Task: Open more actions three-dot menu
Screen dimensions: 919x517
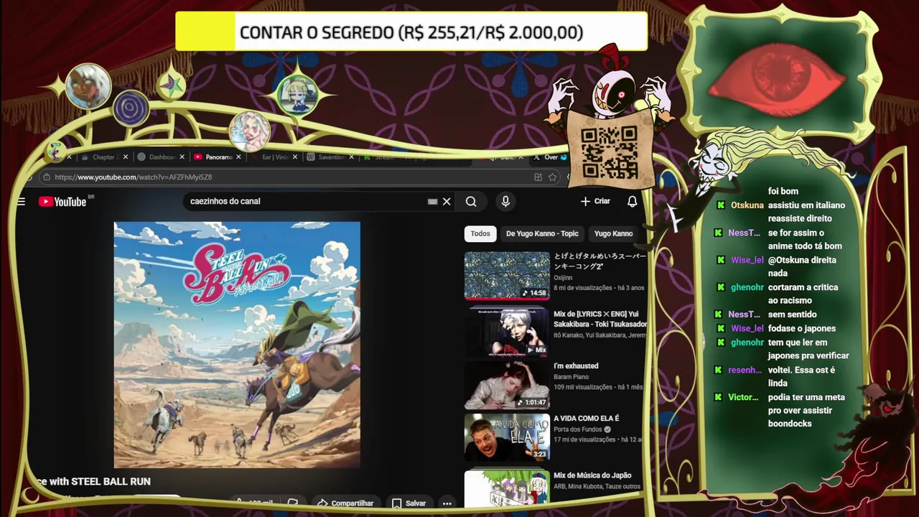Action: click(x=447, y=503)
